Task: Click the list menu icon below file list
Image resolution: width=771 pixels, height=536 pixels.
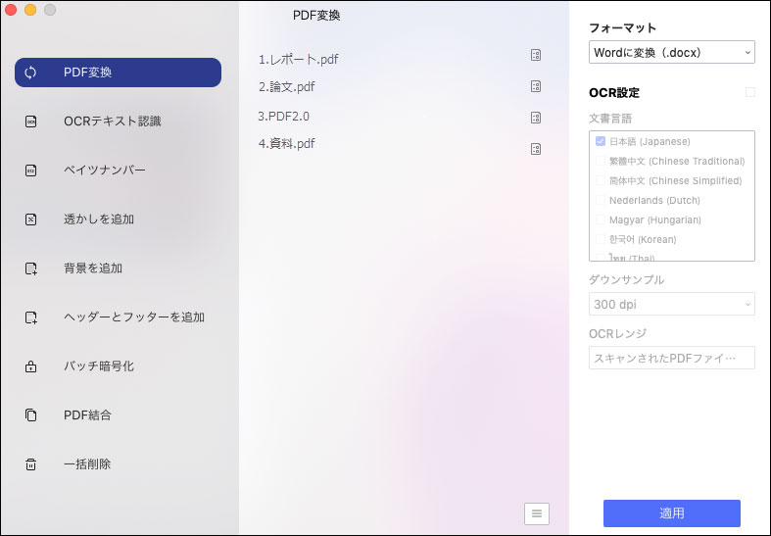Action: pyautogui.click(x=537, y=513)
